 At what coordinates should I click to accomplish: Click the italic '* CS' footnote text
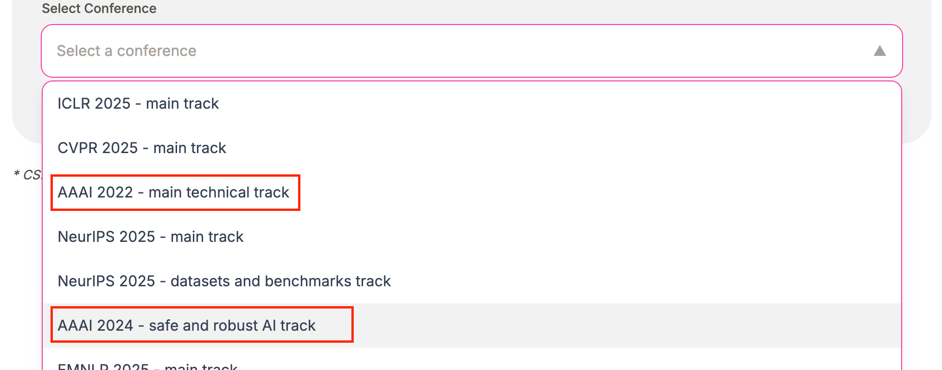28,175
